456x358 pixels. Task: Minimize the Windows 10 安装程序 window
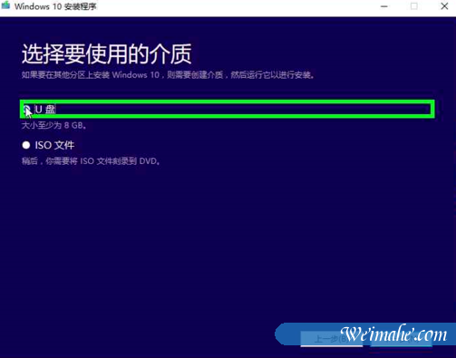384,6
